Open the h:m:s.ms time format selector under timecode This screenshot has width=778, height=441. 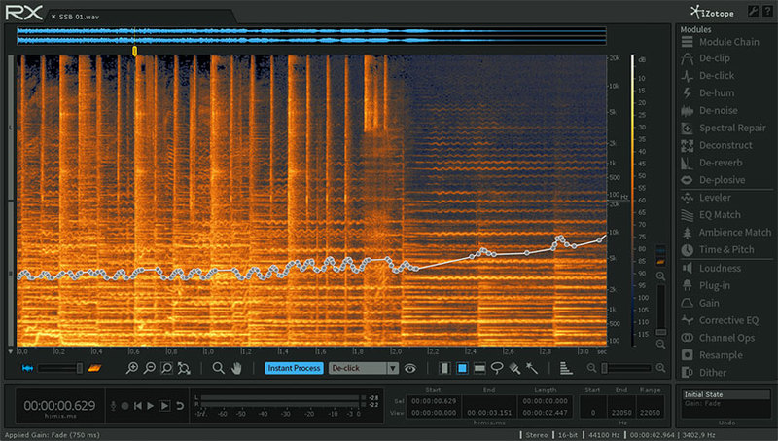click(x=59, y=416)
